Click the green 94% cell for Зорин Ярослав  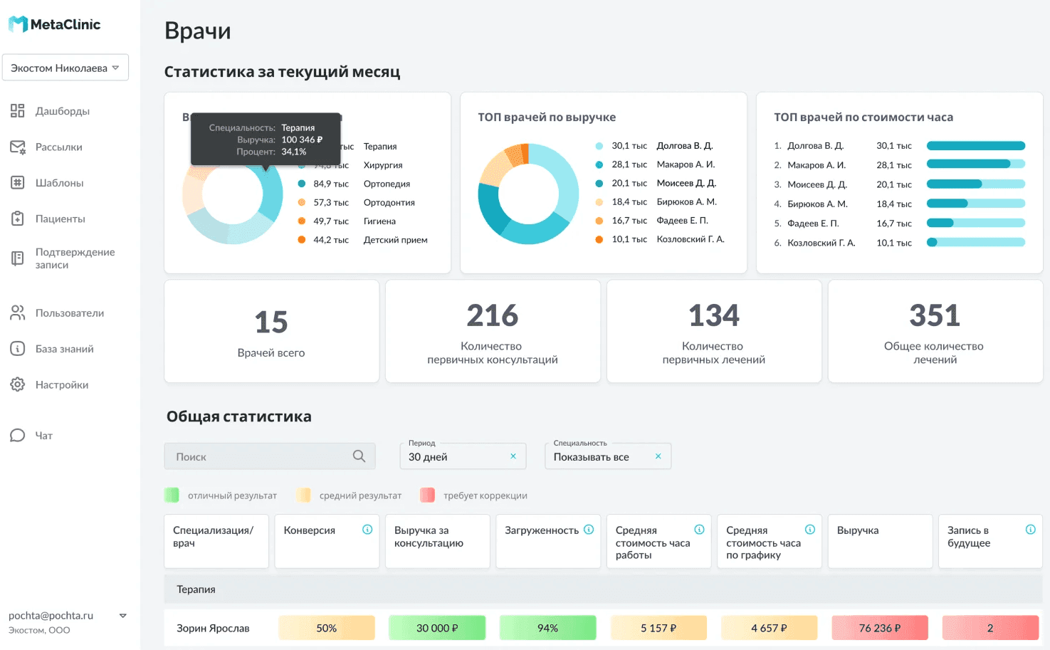pos(547,627)
